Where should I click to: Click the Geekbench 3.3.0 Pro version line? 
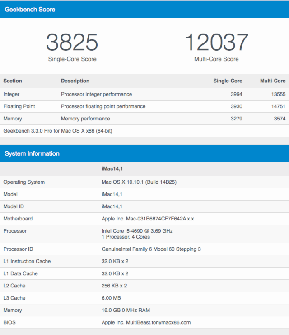58,131
